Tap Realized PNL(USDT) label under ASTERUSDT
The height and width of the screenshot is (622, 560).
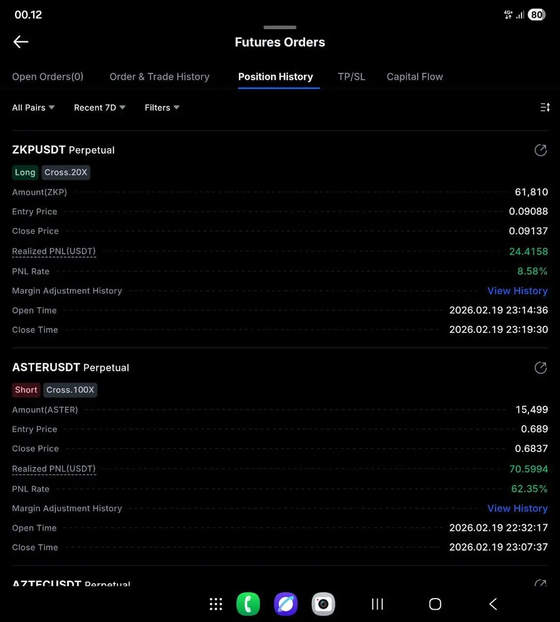click(x=54, y=469)
